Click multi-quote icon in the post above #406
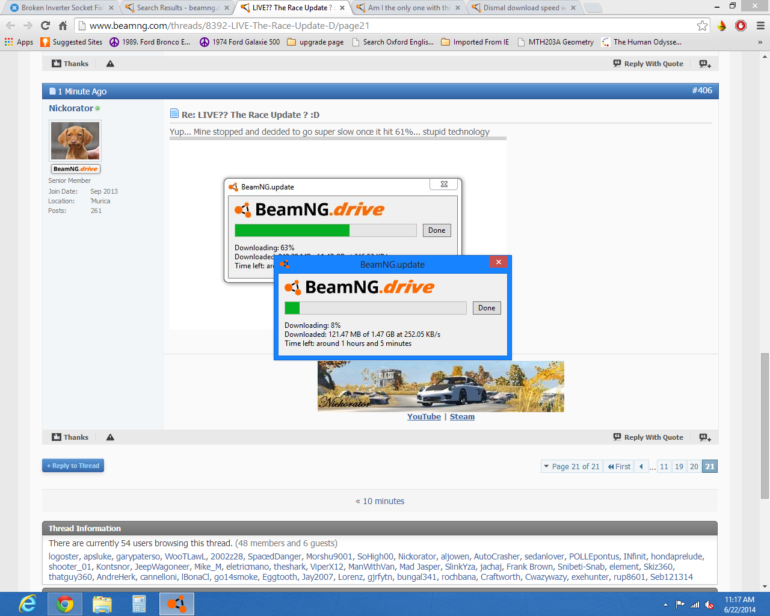Image resolution: width=770 pixels, height=616 pixels. [x=705, y=64]
